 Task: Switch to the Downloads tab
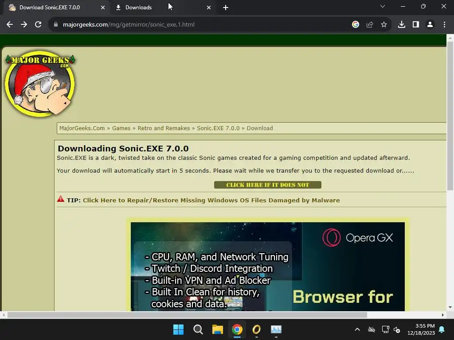tap(163, 8)
